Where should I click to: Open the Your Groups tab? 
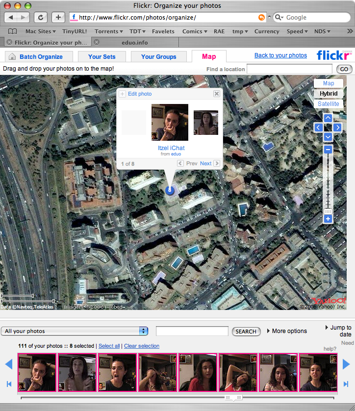coord(159,56)
